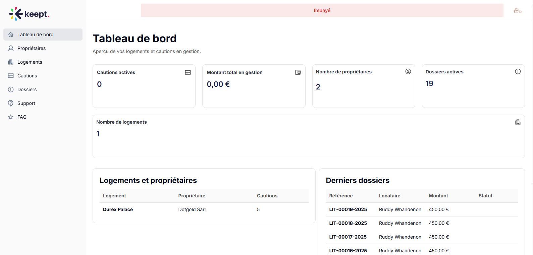The image size is (533, 255).
Task: Click the Keept logo
Action: coord(29,14)
